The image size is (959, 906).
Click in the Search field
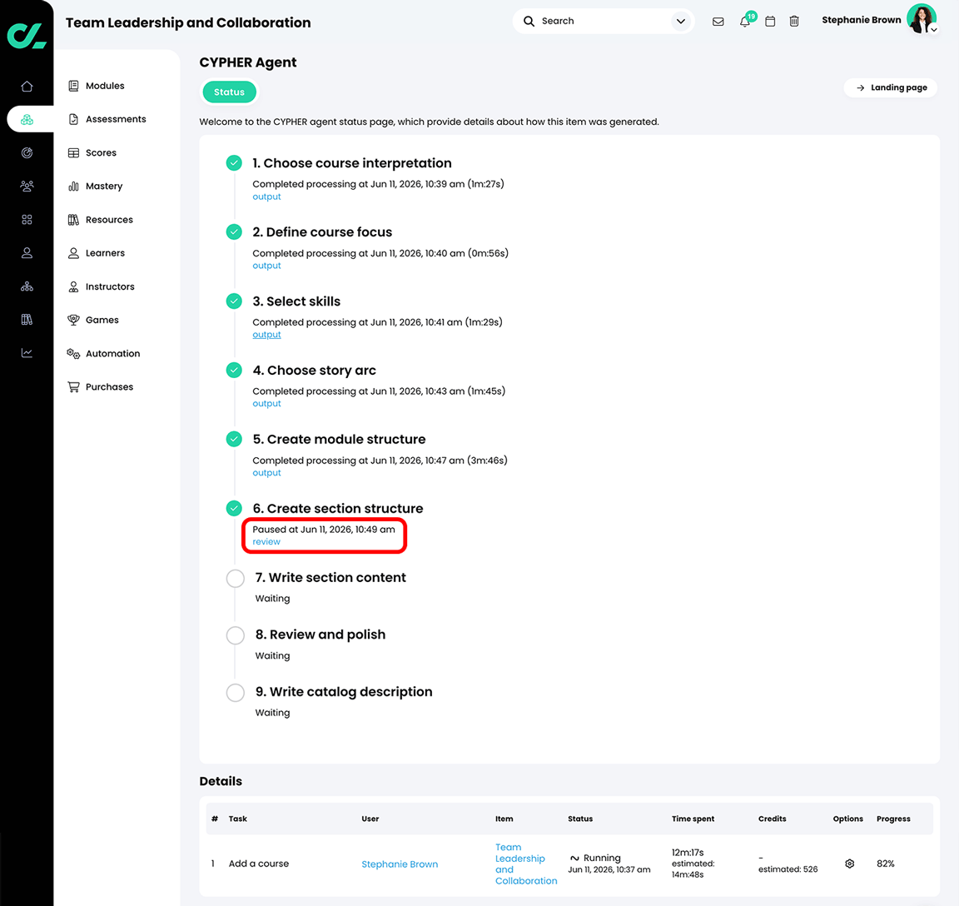point(603,21)
